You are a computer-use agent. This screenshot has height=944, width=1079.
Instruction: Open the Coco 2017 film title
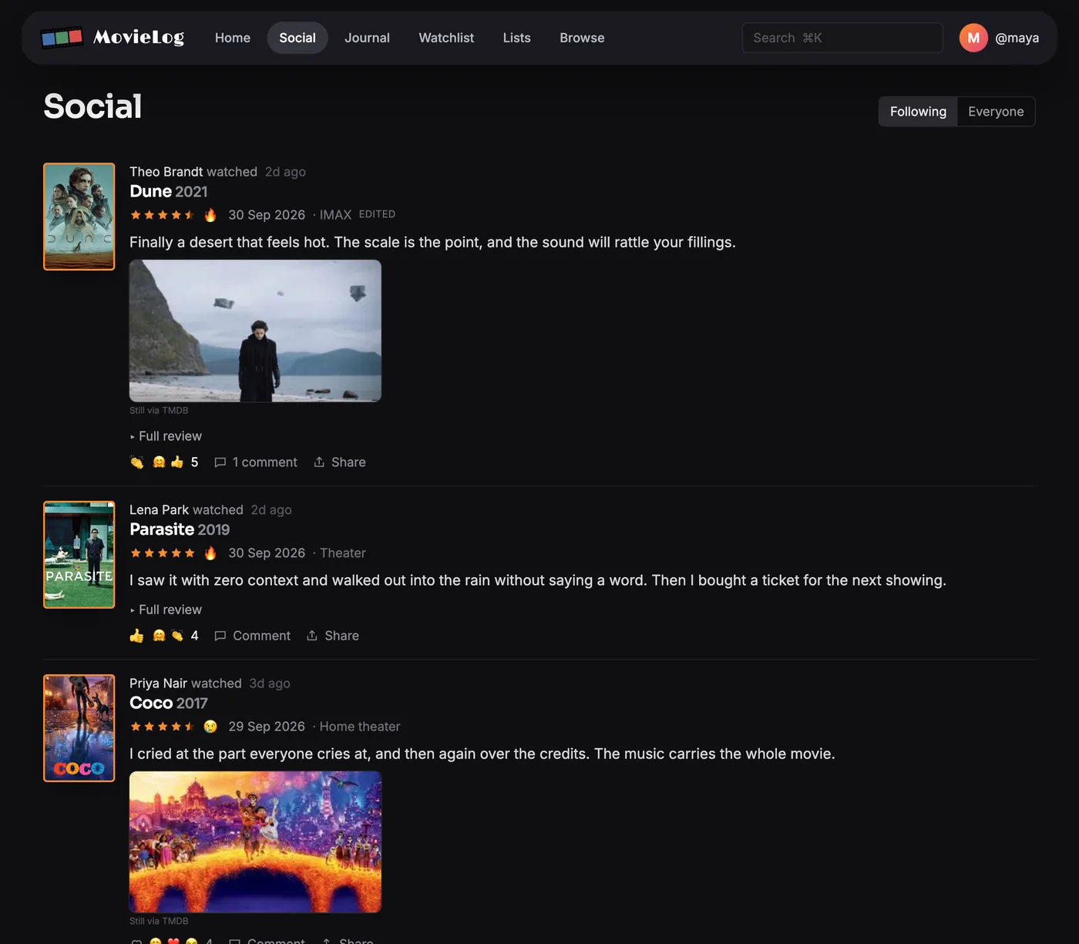[x=169, y=703]
